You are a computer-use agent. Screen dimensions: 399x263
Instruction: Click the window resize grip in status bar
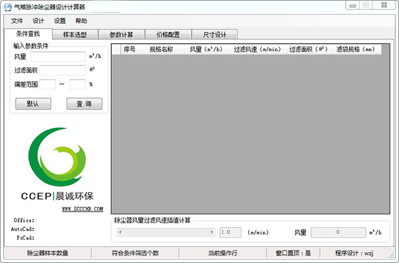point(392,255)
